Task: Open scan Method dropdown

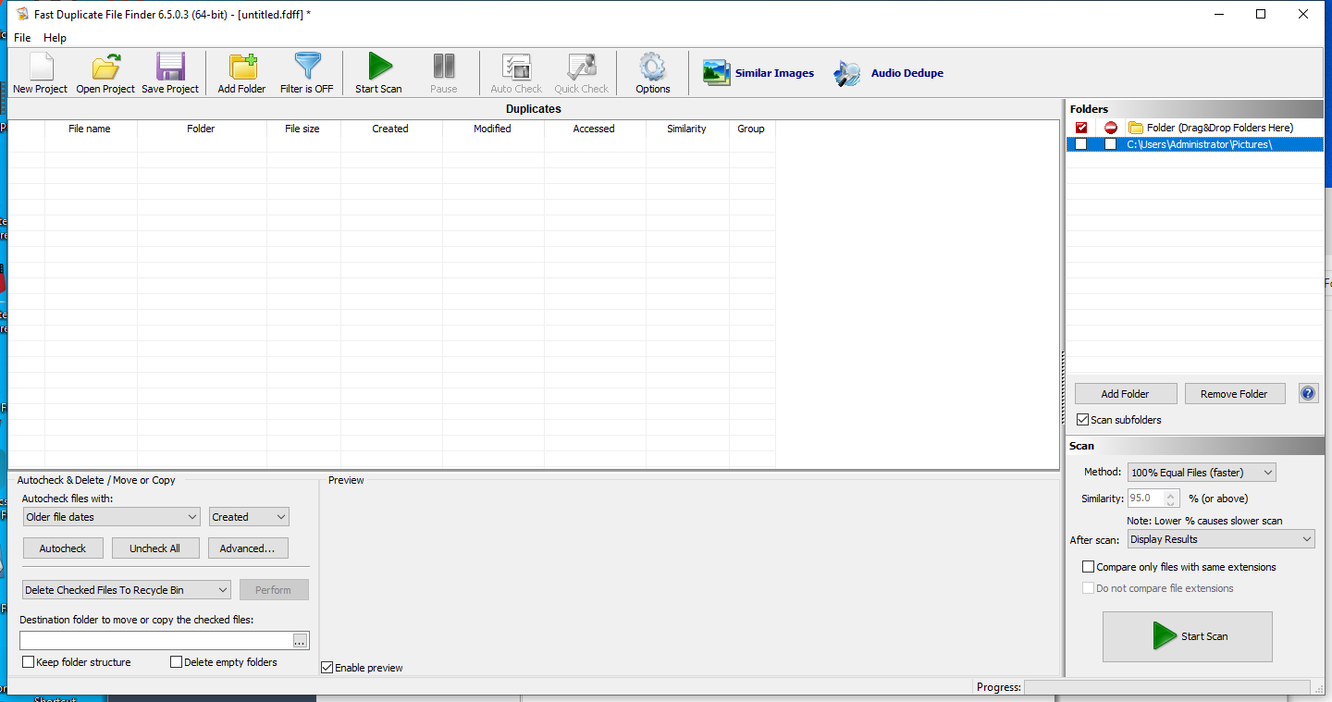Action: pos(1202,473)
